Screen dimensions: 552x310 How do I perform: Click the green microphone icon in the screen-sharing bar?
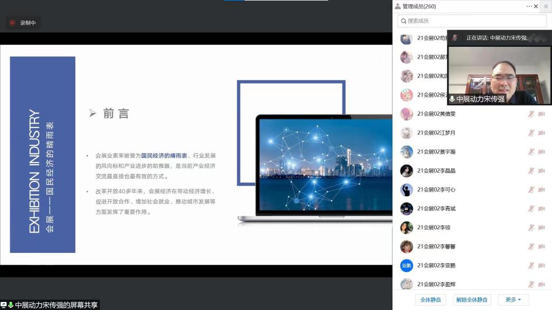tap(11, 305)
